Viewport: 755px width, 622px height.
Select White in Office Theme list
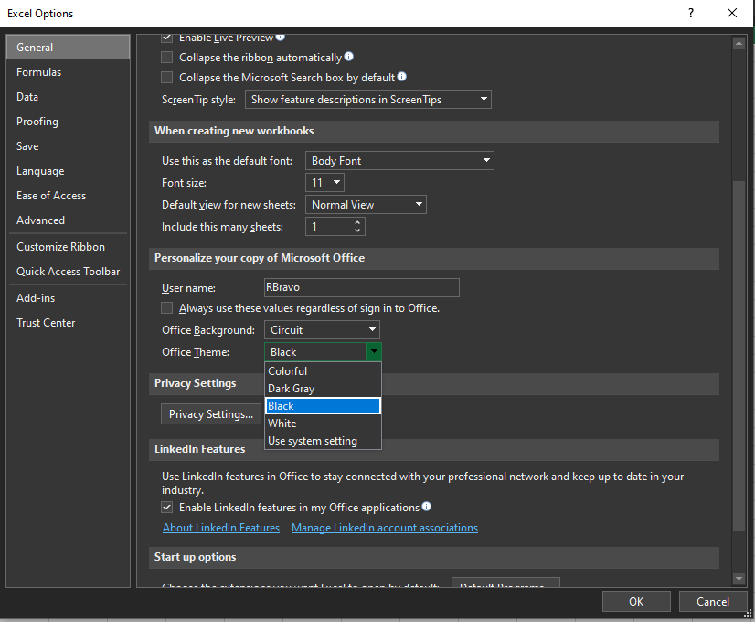[x=323, y=423]
